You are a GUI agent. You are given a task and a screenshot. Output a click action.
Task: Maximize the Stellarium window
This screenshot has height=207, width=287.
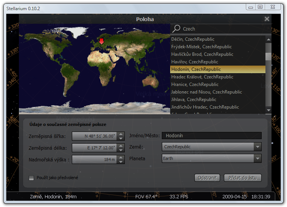coord(260,7)
